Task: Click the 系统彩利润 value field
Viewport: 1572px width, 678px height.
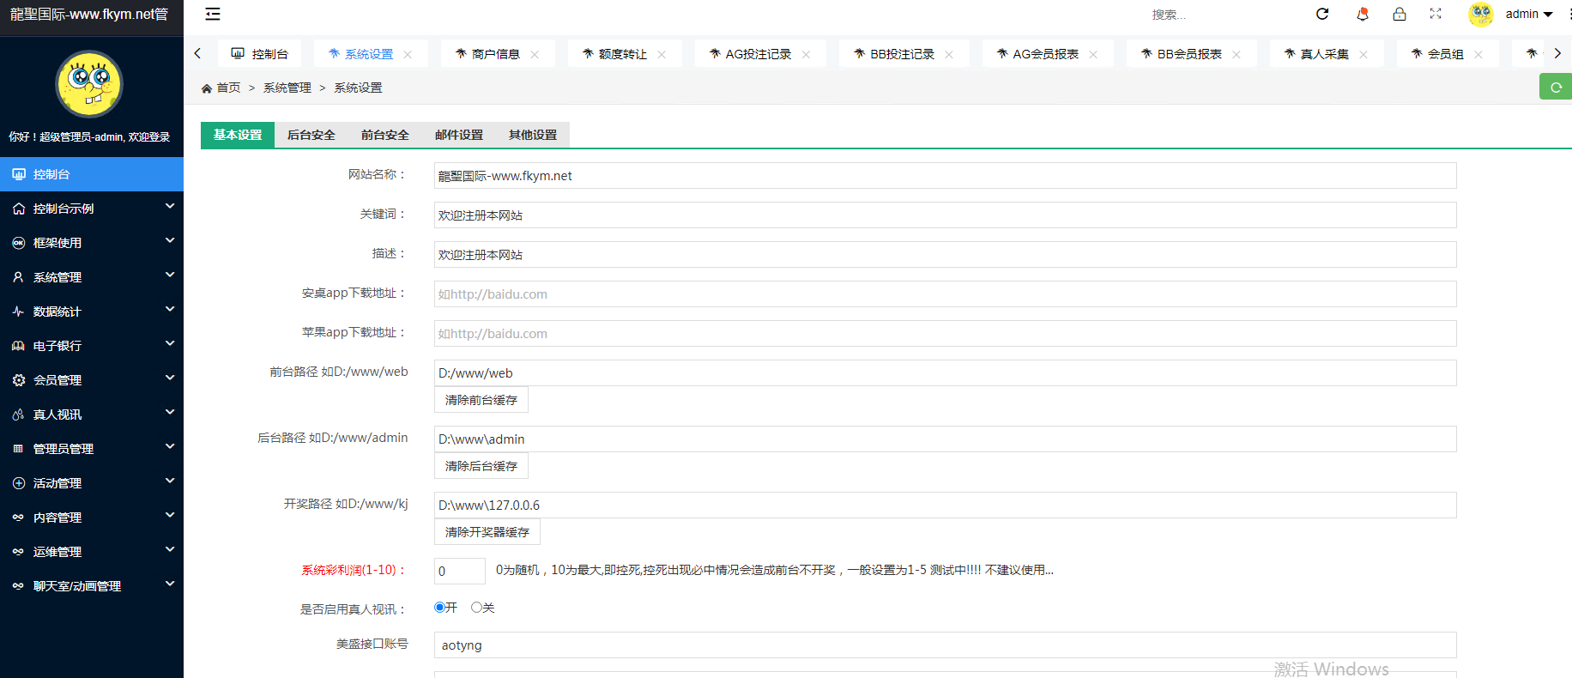Action: tap(460, 572)
